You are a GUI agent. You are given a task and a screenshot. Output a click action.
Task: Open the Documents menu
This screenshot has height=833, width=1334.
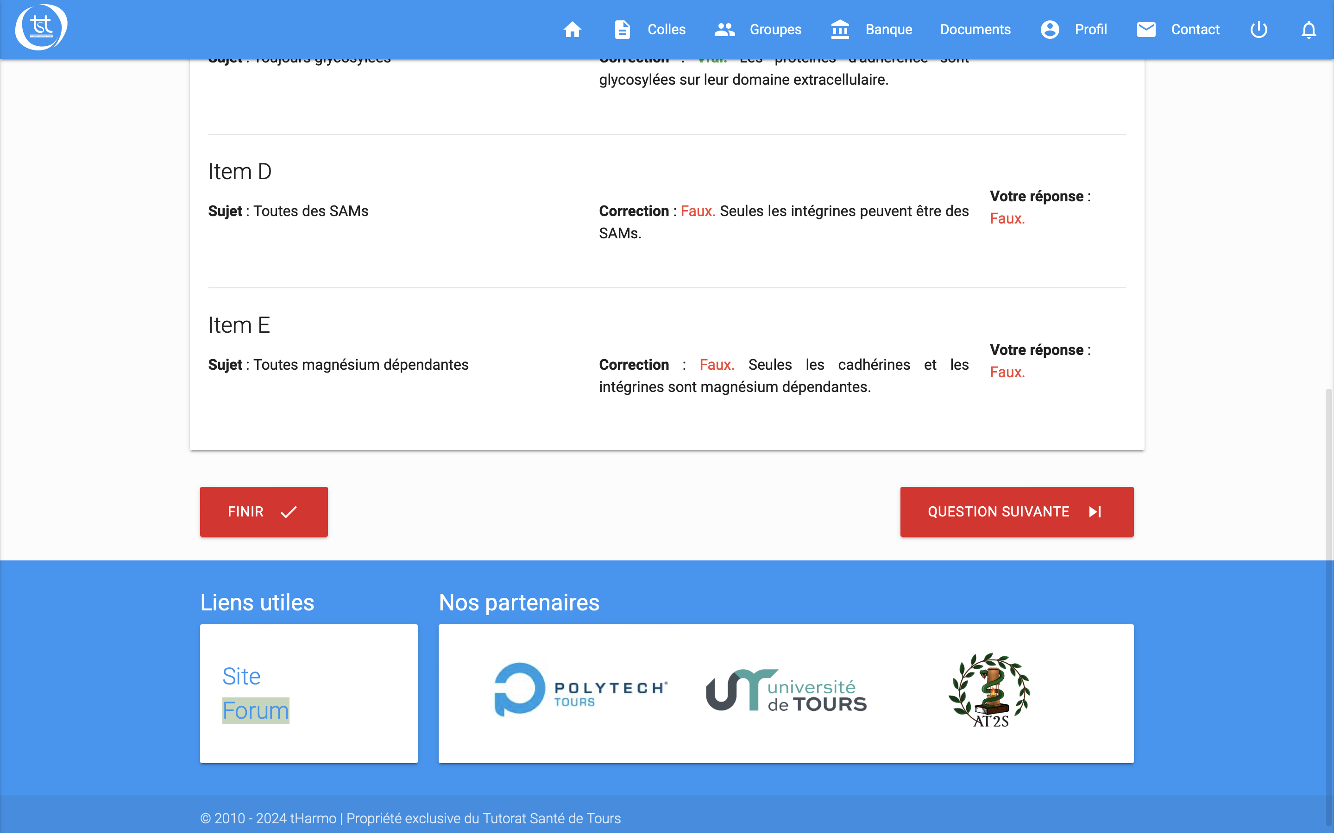coord(975,30)
